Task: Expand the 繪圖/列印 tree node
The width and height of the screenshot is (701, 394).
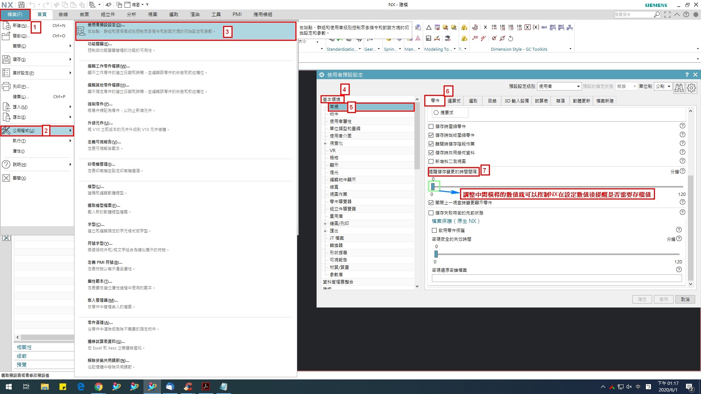Action: [325, 224]
